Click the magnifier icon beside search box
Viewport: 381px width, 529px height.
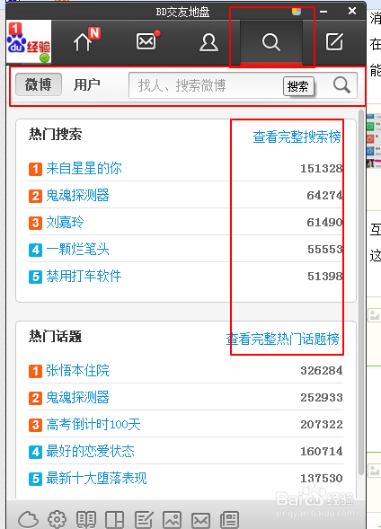(x=341, y=85)
